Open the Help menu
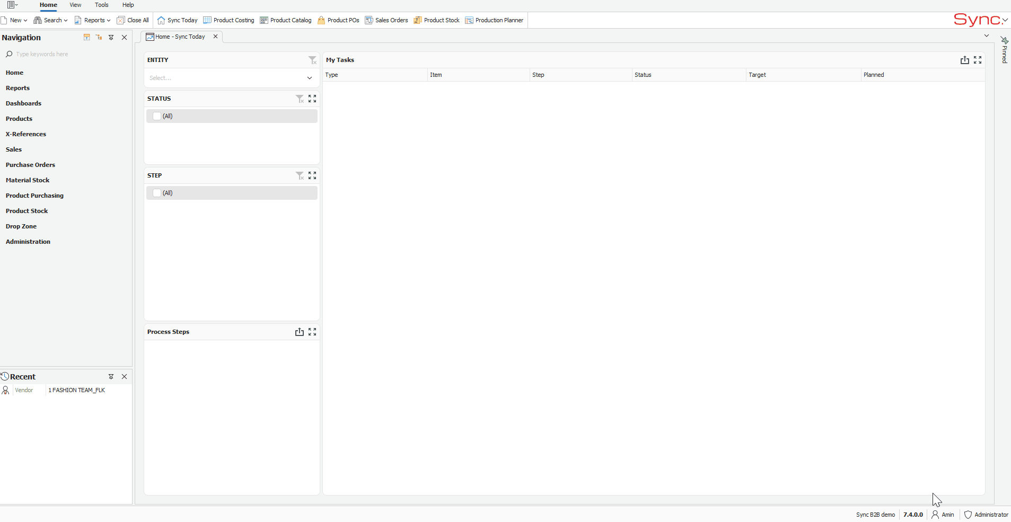Screen dimensions: 1011x522 click(x=128, y=5)
